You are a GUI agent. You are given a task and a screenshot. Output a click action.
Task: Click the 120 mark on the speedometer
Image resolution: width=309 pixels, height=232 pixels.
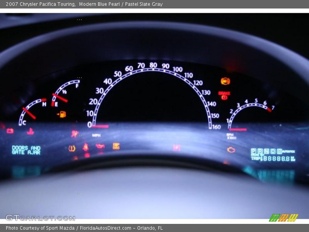coord(198,83)
